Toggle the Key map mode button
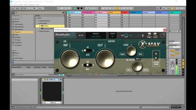196x110 pixels. point(164,8)
